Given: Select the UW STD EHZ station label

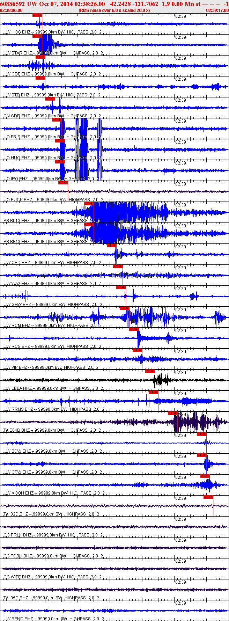Looking at the screenshot, I should [52, 95].
